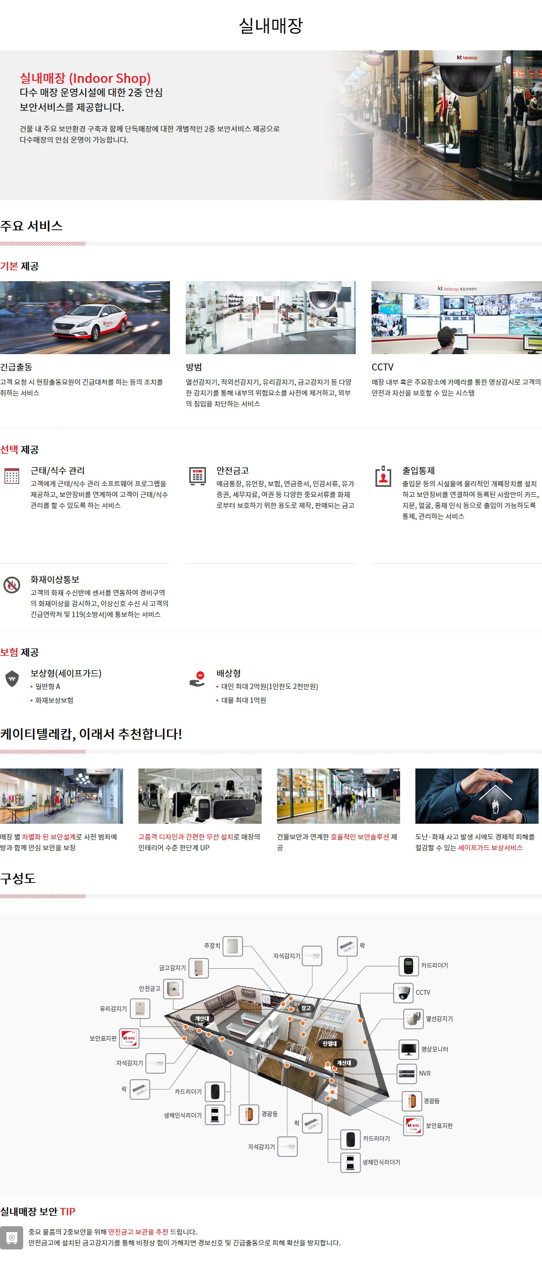Select the NVR recorder icon in the diagram

point(406,1073)
